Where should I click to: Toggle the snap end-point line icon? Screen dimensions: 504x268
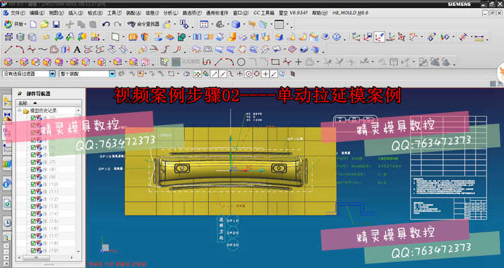point(214,74)
